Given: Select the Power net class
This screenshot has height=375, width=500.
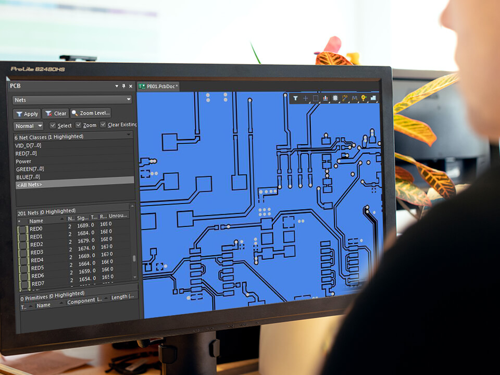Looking at the screenshot, I should pyautogui.click(x=23, y=161).
